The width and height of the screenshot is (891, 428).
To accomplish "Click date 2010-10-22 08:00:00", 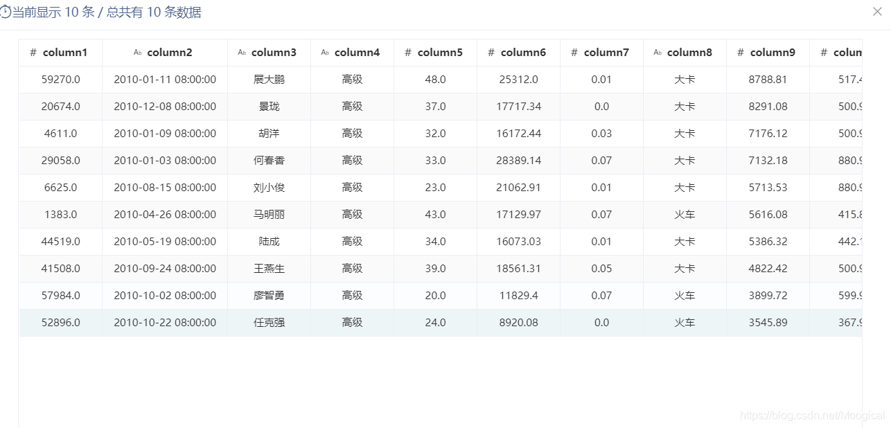I will pos(165,323).
